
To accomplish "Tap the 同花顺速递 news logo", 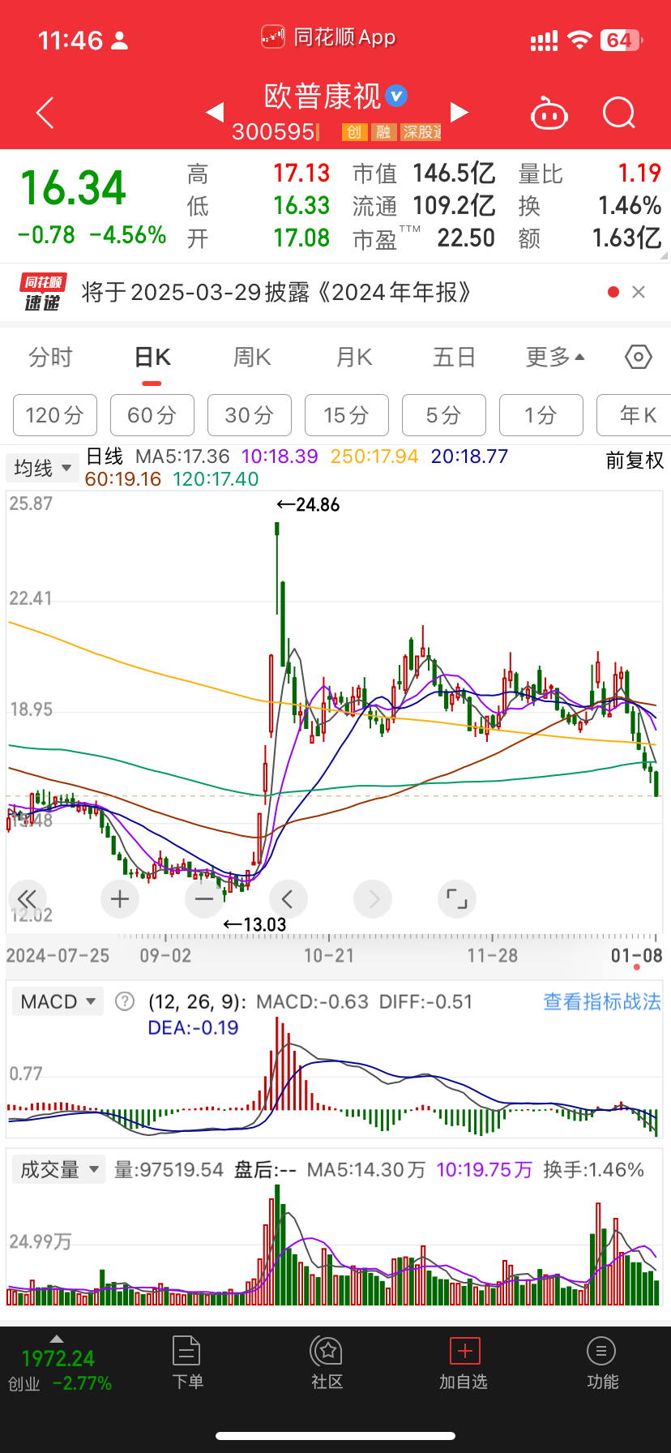I will (x=42, y=293).
